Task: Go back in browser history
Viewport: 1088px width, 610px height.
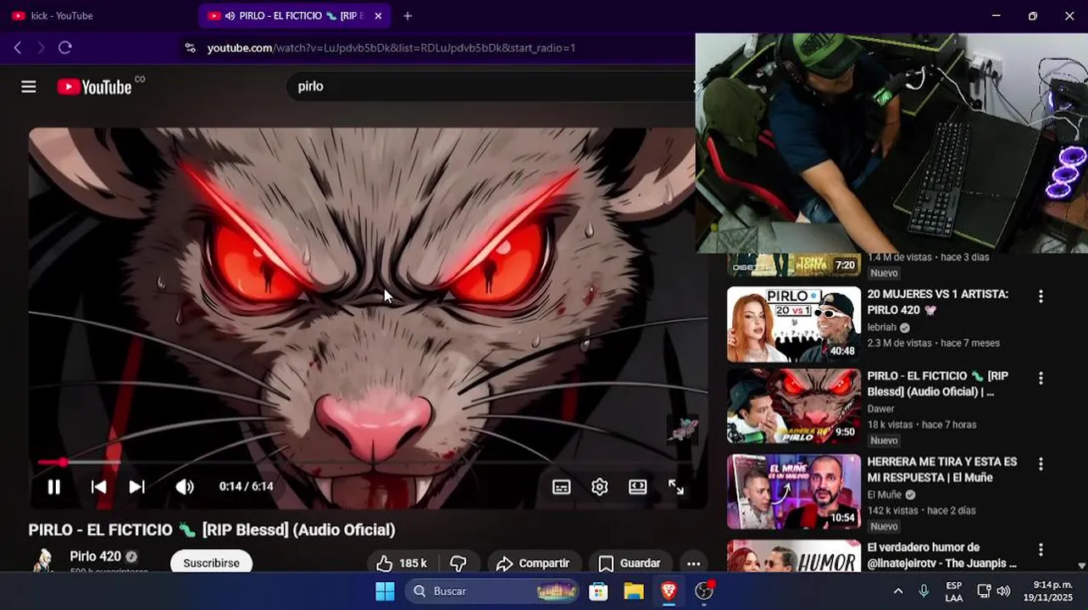Action: [x=17, y=48]
